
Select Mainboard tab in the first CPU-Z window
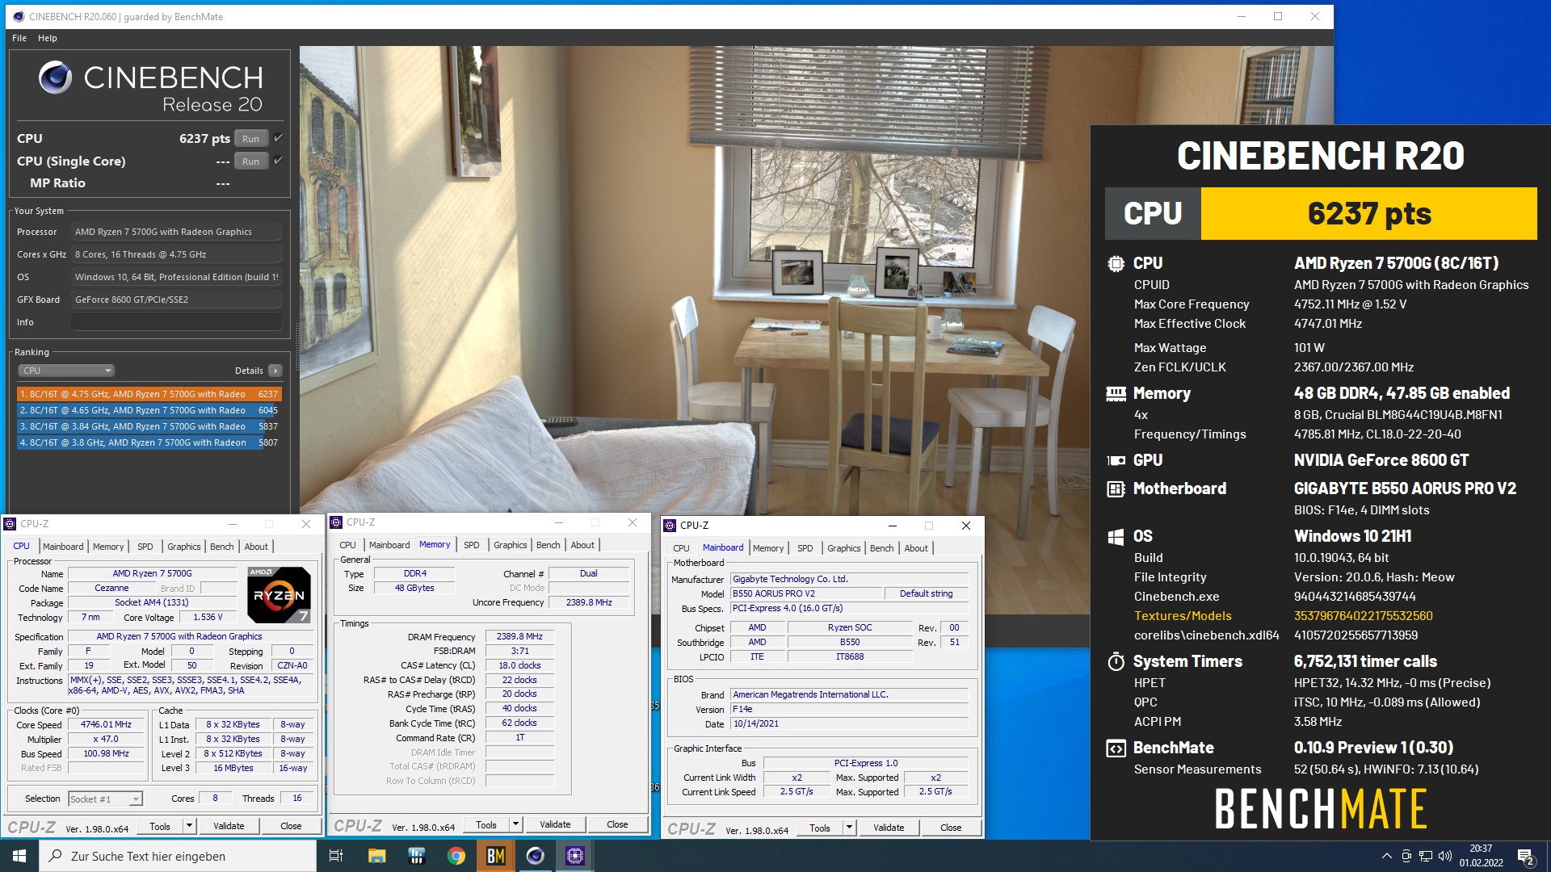tap(63, 547)
